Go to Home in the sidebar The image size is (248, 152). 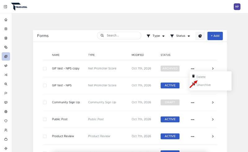tap(6, 20)
